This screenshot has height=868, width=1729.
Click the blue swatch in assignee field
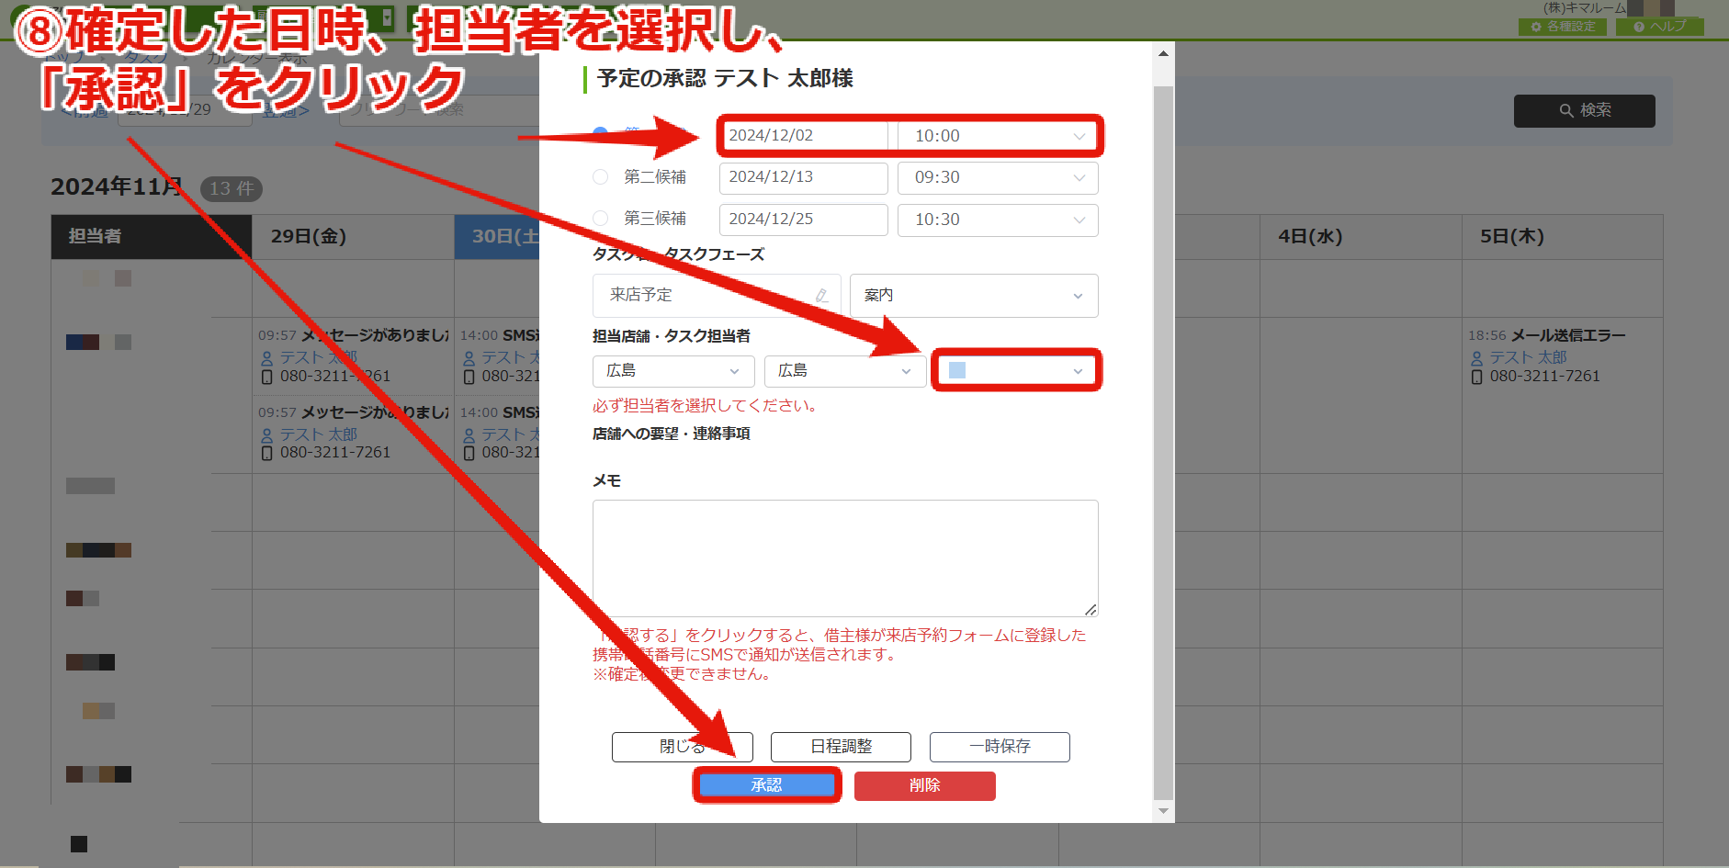(x=956, y=370)
